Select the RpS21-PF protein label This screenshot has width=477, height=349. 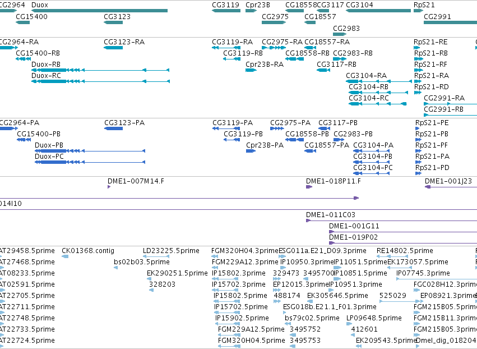tap(432, 145)
